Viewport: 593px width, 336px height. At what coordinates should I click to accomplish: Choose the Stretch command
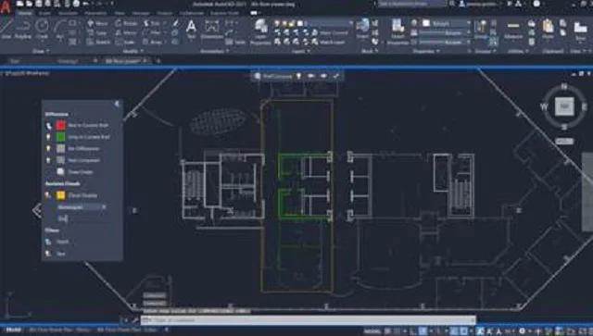pyautogui.click(x=99, y=42)
